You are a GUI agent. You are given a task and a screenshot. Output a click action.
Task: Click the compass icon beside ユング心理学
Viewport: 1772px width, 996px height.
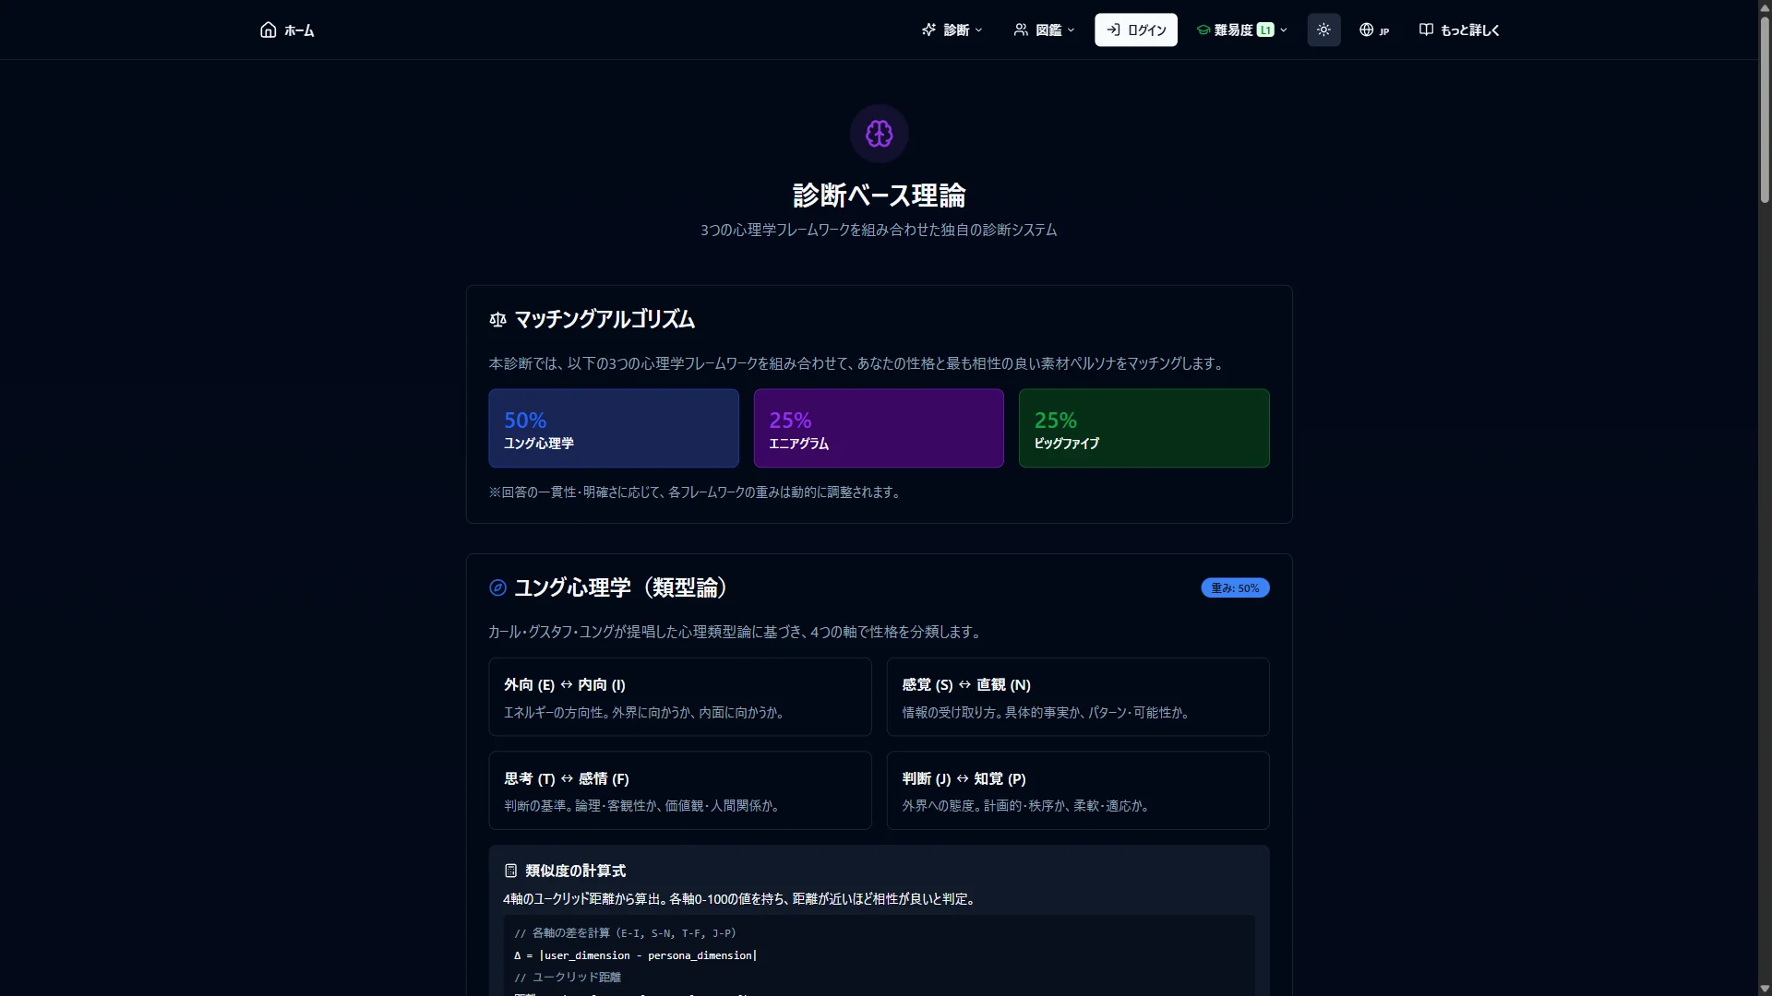(497, 587)
